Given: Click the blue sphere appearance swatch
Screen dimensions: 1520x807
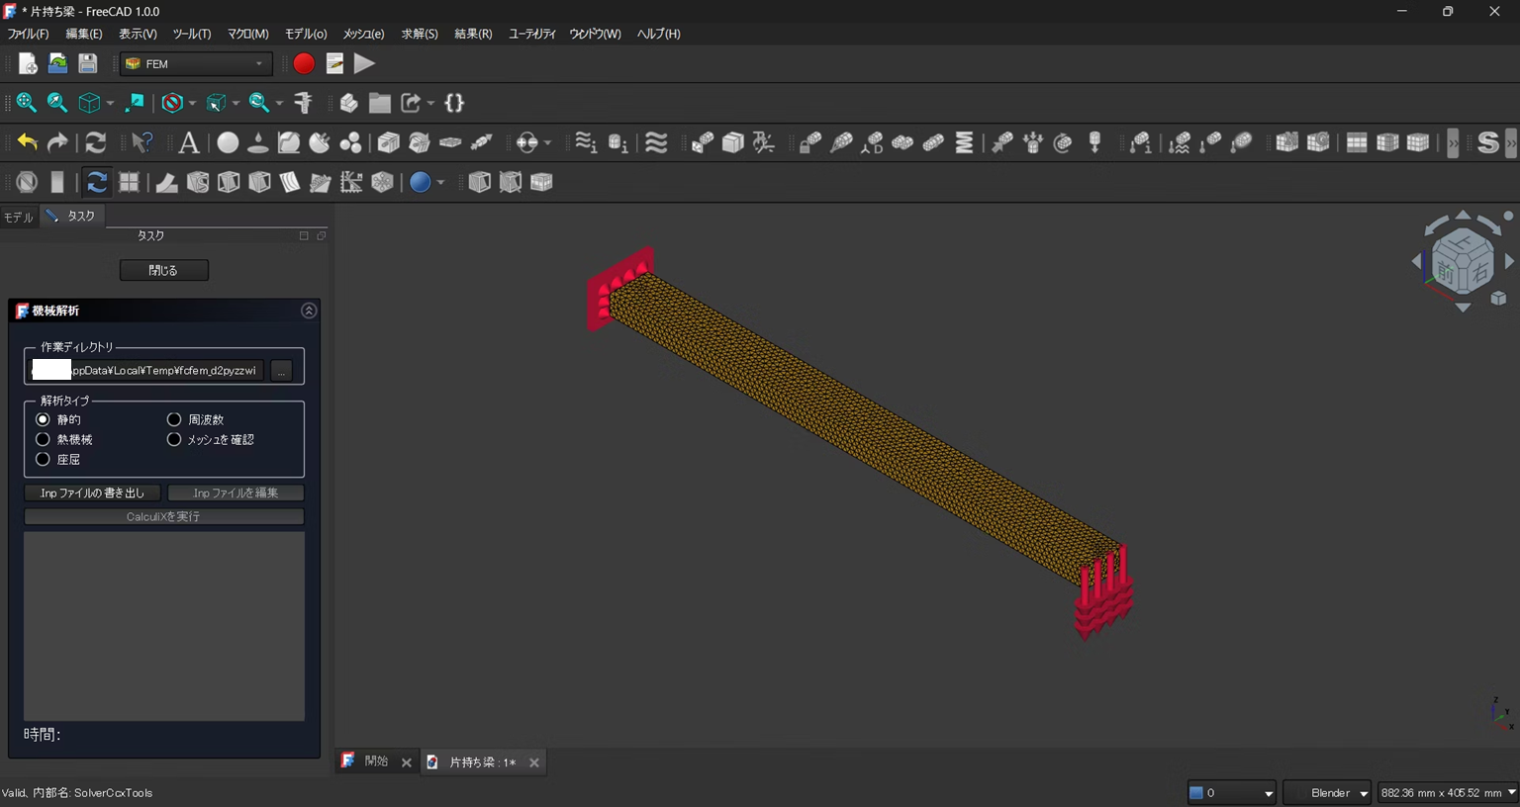Looking at the screenshot, I should (420, 182).
